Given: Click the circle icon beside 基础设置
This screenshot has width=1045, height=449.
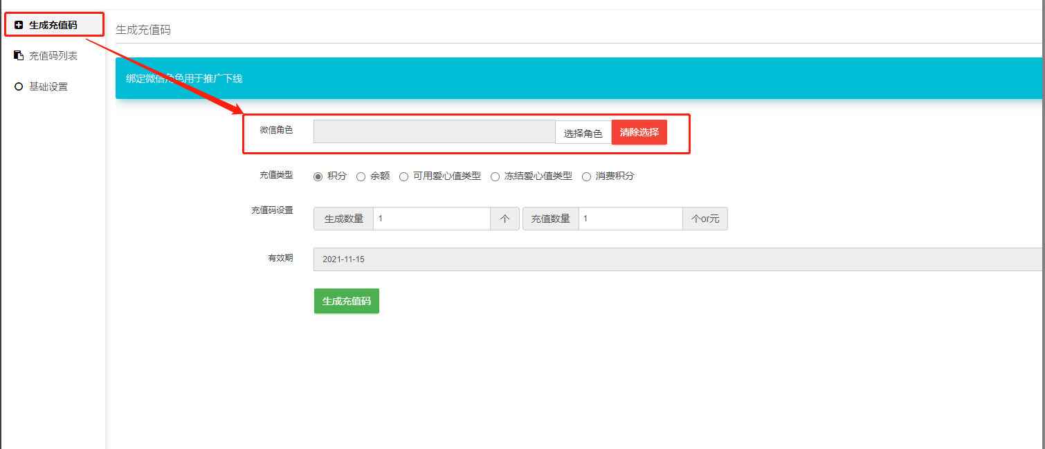Looking at the screenshot, I should (19, 86).
